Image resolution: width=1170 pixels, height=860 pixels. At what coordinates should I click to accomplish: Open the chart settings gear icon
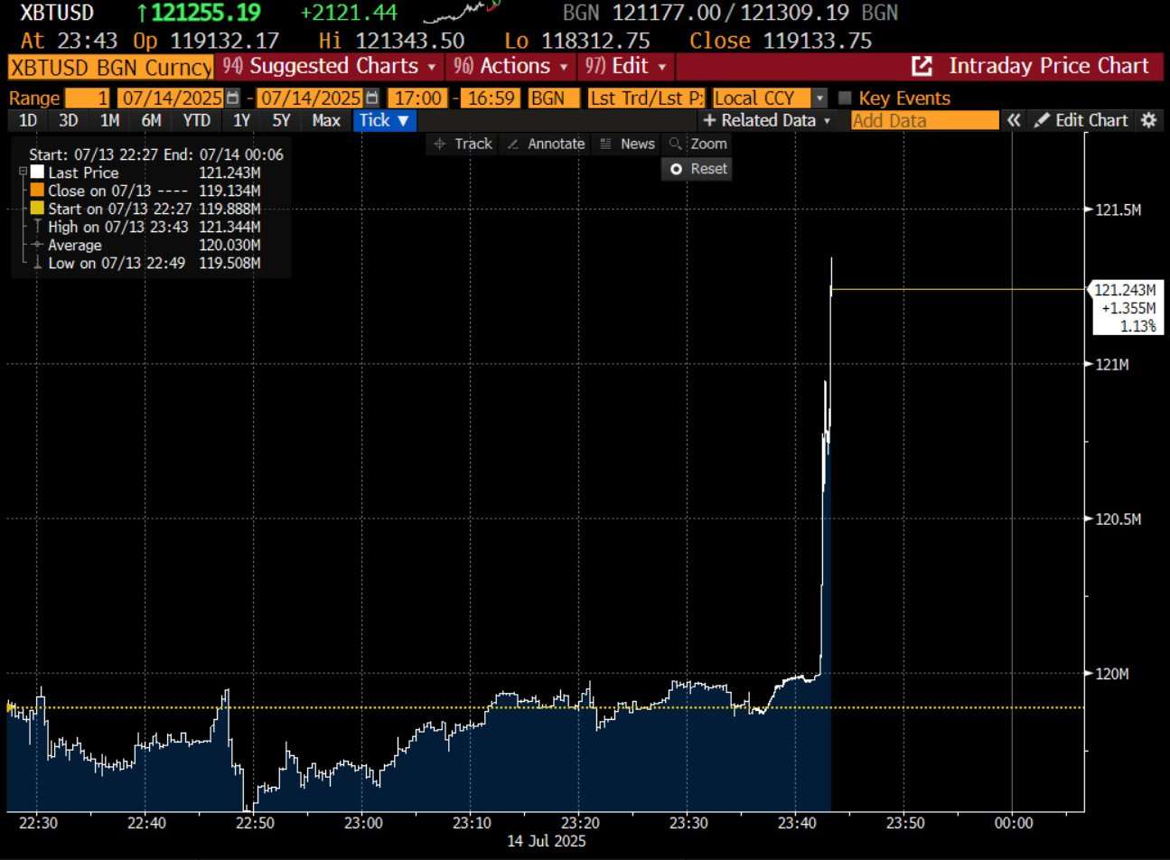pyautogui.click(x=1148, y=120)
